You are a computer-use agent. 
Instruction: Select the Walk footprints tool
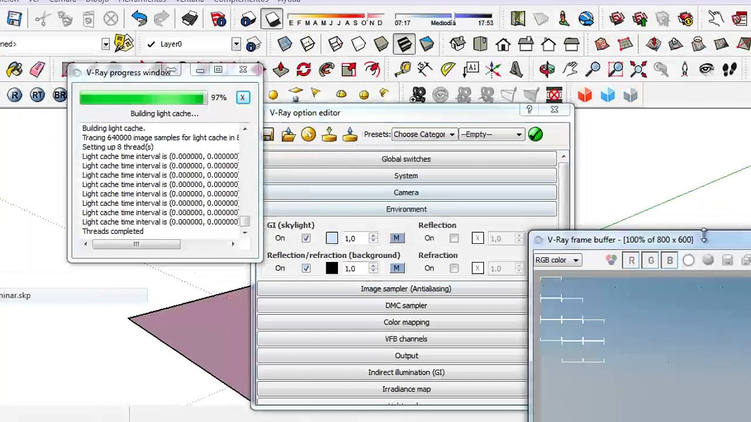(x=729, y=70)
